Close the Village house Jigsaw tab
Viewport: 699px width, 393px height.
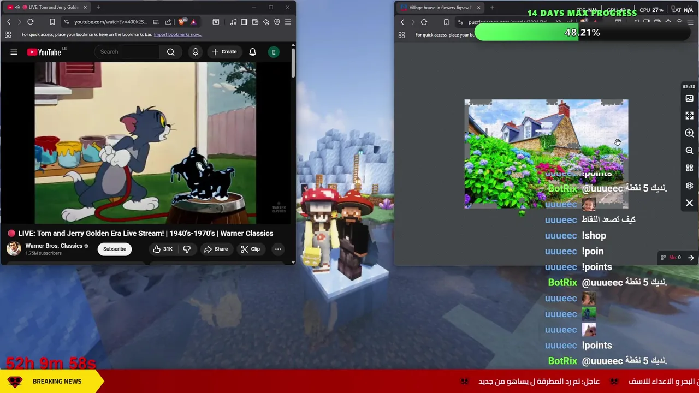[x=478, y=8]
